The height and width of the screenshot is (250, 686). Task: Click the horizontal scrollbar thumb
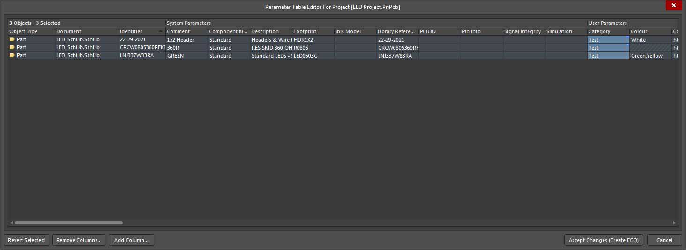click(68, 223)
